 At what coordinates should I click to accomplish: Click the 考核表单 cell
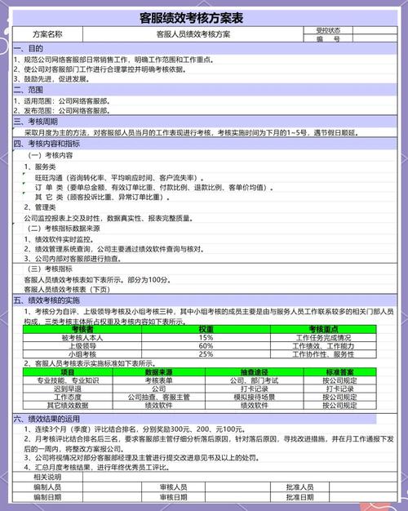coord(158,380)
